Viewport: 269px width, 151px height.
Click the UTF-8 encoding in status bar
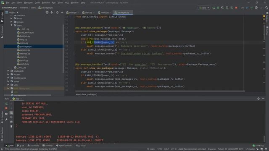pyautogui.click(x=174, y=149)
